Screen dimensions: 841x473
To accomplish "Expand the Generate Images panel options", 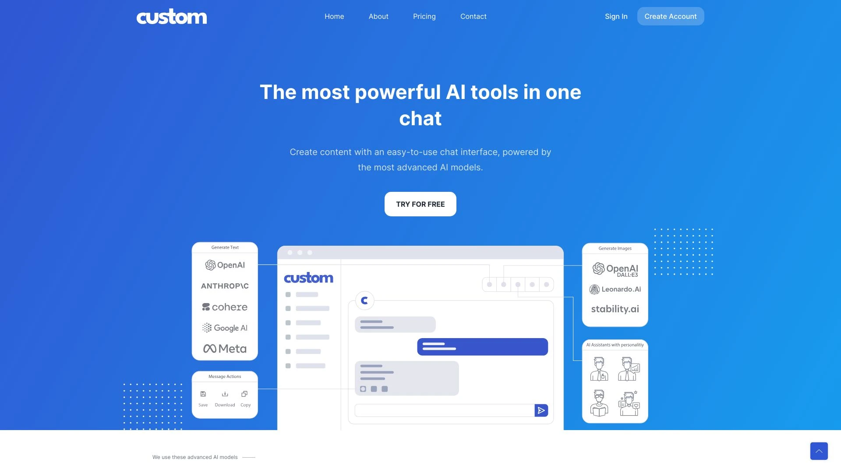I will point(615,248).
